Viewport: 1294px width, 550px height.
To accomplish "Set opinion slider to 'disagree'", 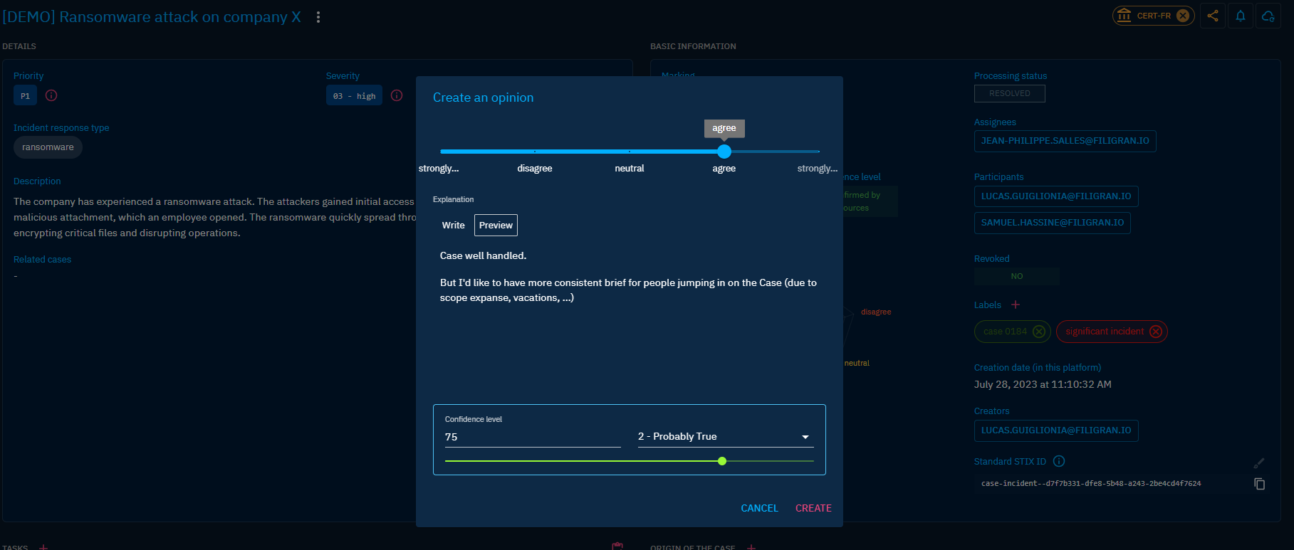I will pos(535,152).
